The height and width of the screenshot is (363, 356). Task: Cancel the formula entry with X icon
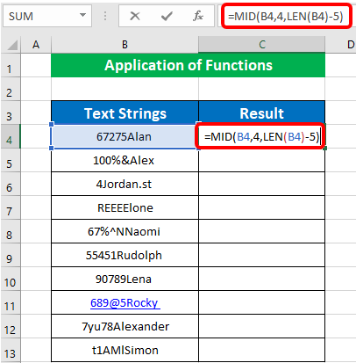pyautogui.click(x=135, y=16)
